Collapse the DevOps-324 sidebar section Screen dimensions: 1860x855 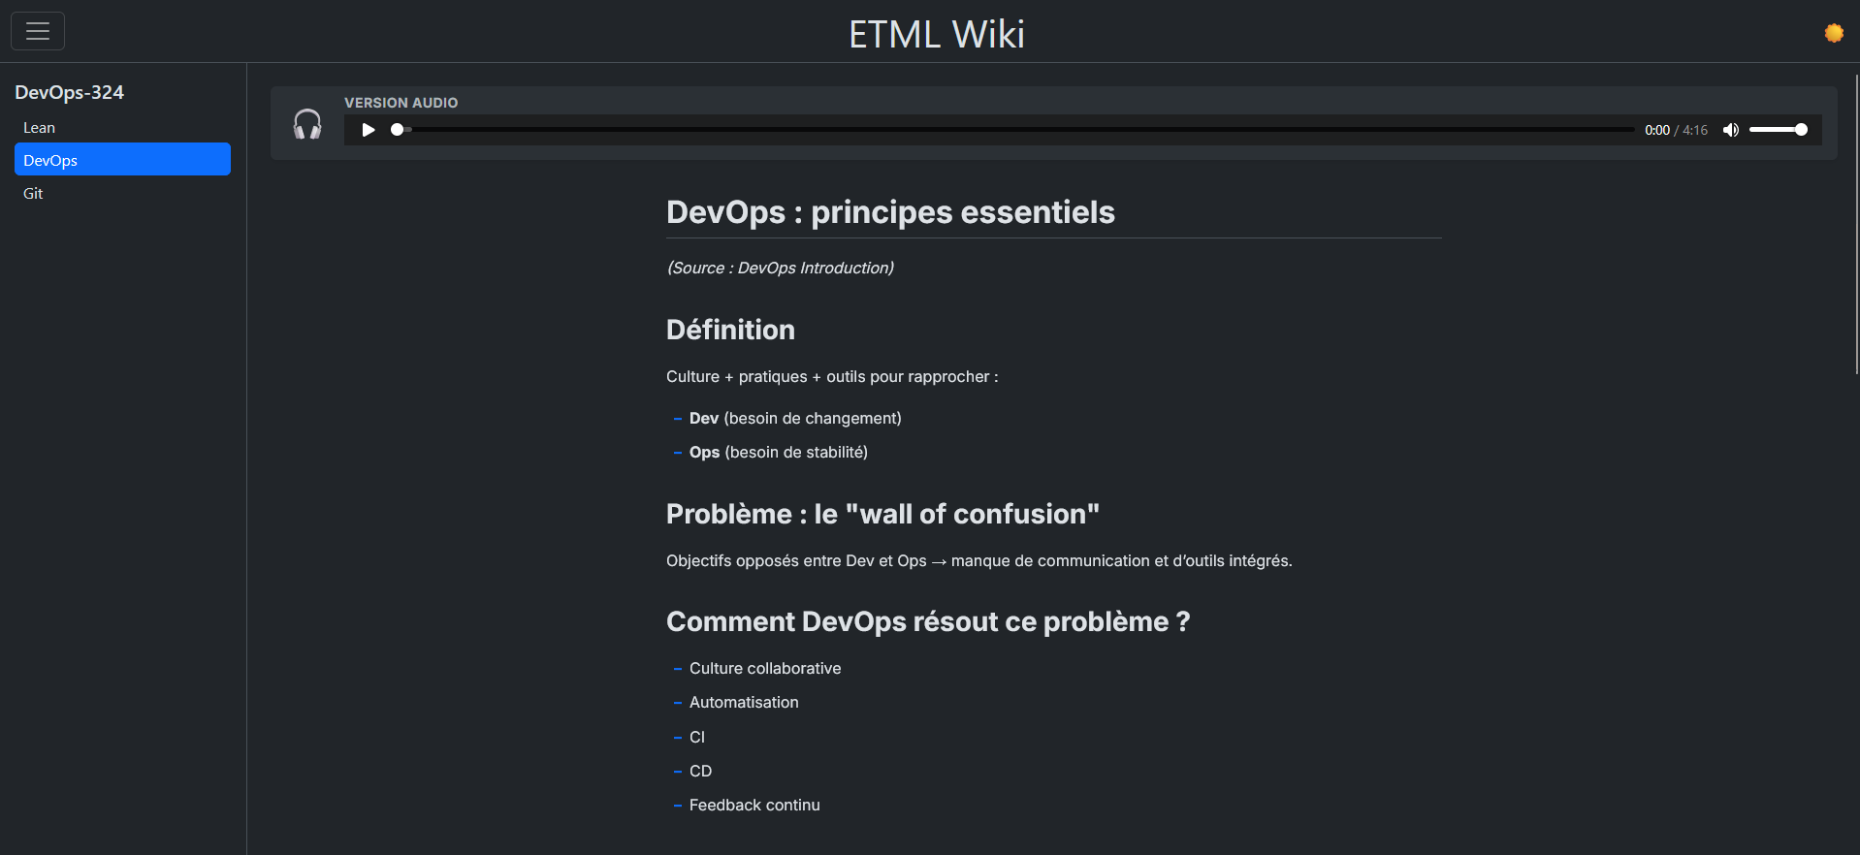click(69, 92)
